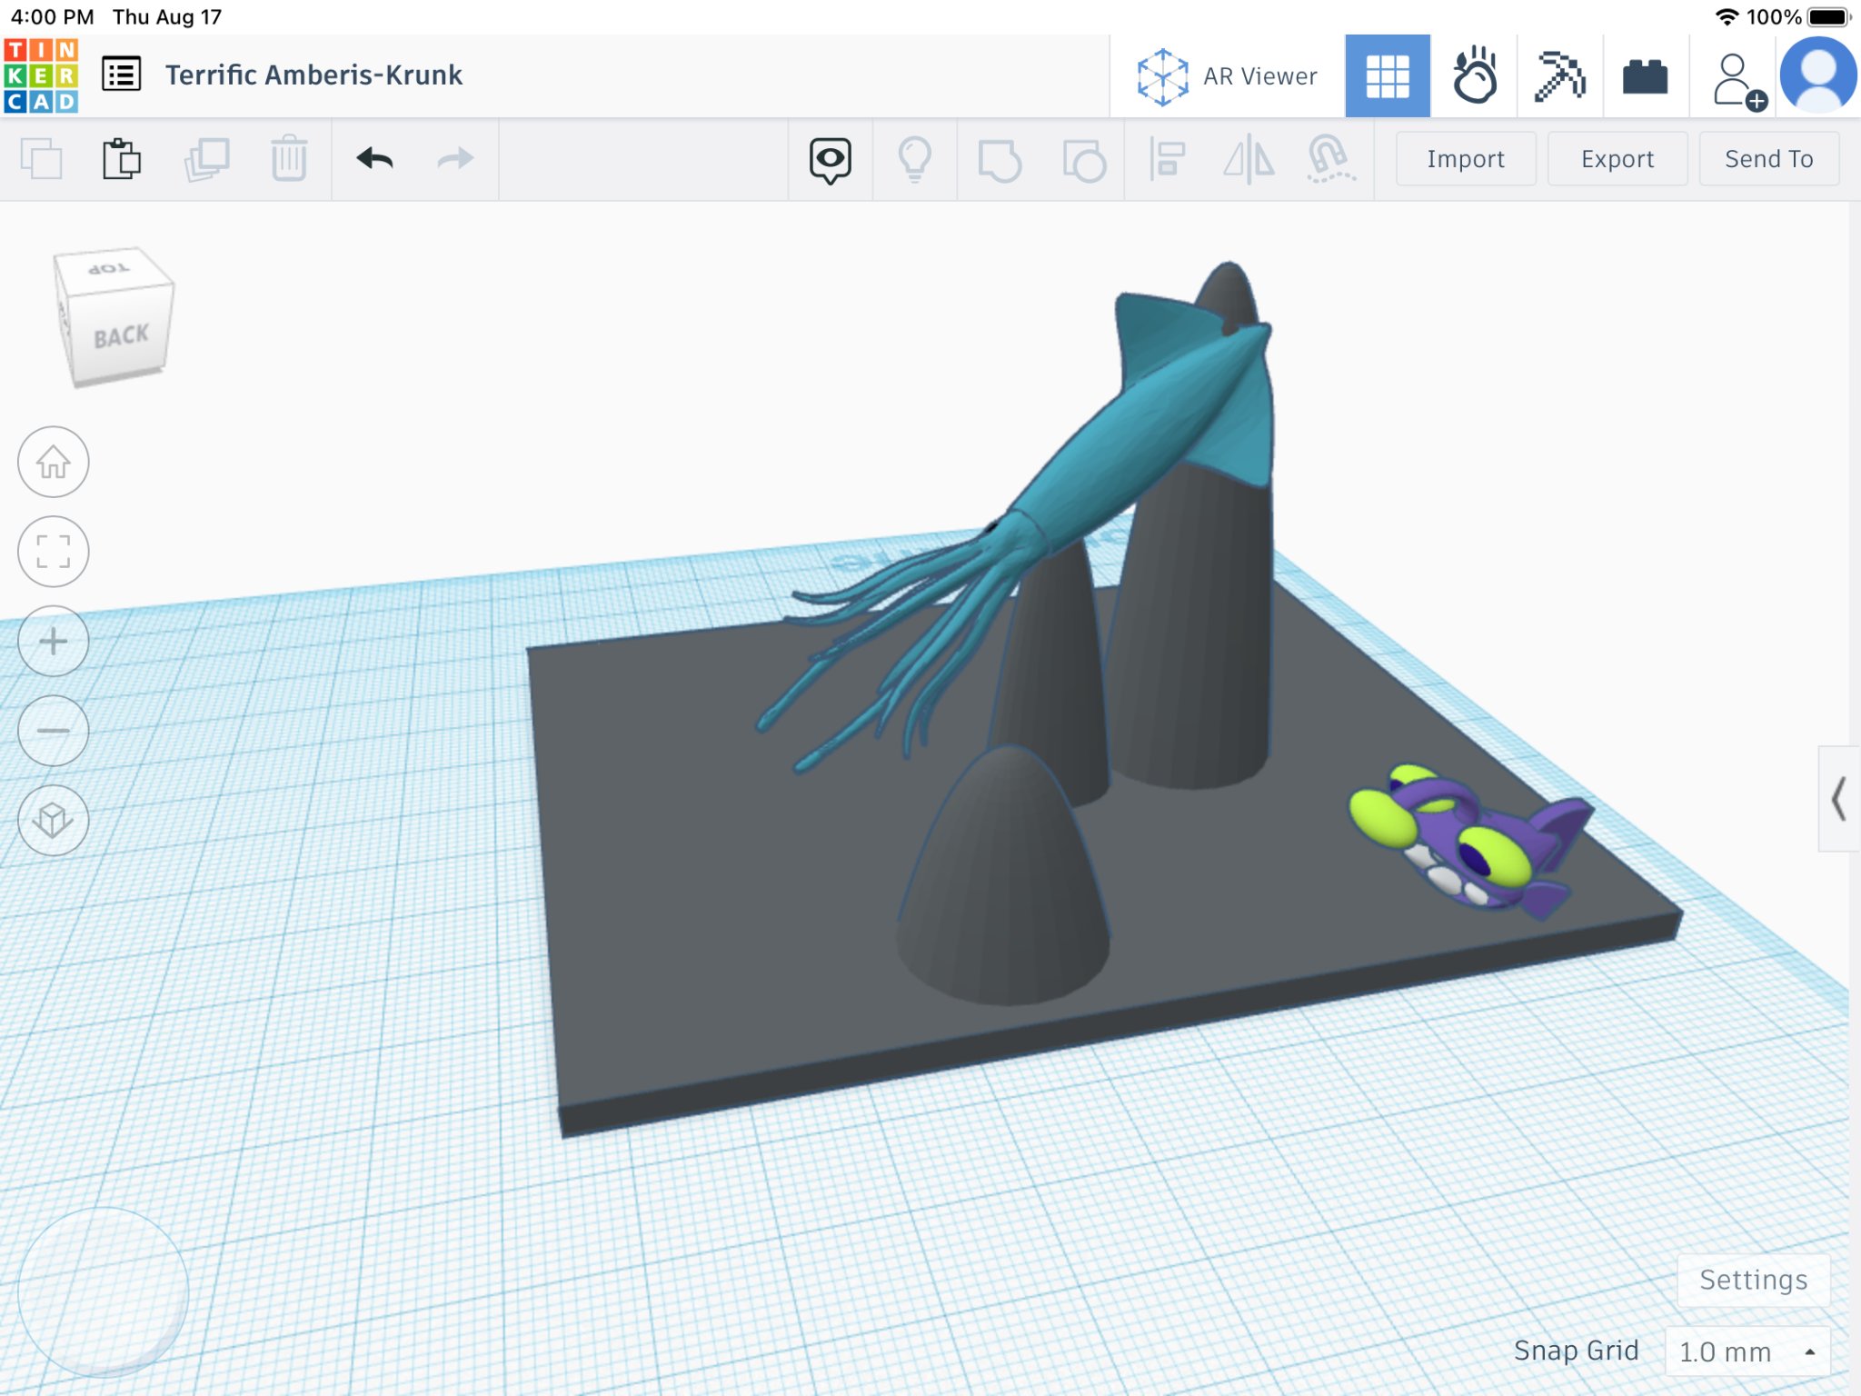Switch to Bricks mode
The width and height of the screenshot is (1861, 1396).
pyautogui.click(x=1645, y=76)
